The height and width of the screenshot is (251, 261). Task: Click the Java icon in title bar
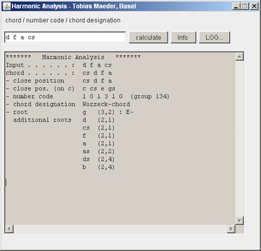[7, 6]
